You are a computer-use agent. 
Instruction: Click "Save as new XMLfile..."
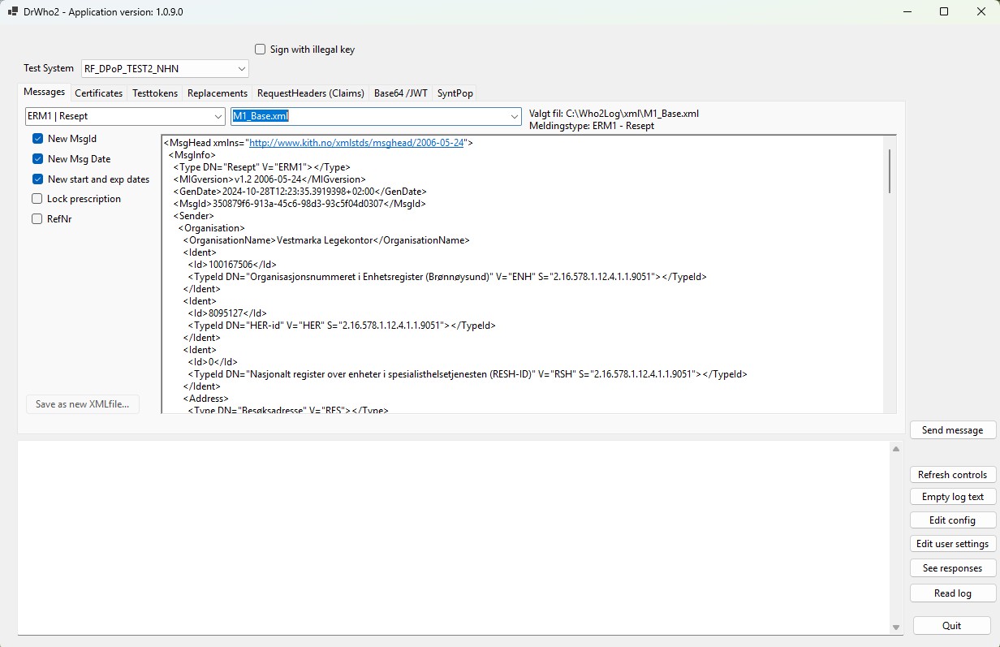tap(82, 403)
